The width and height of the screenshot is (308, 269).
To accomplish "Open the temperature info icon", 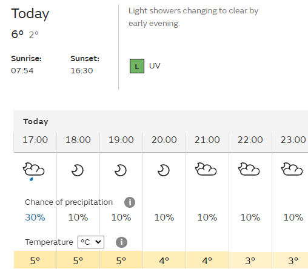I will click(x=121, y=242).
